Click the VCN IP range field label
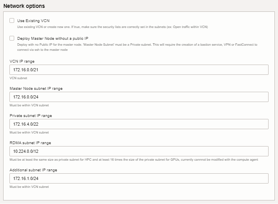Viewport: 278px width, 204px height. click(22, 61)
